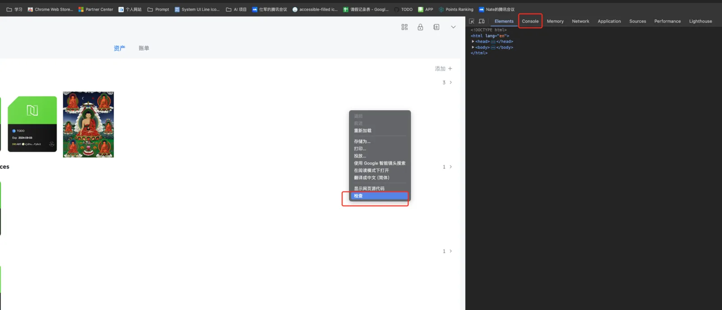Open the Buddha thangka NFT image
The height and width of the screenshot is (310, 722).
coord(88,124)
